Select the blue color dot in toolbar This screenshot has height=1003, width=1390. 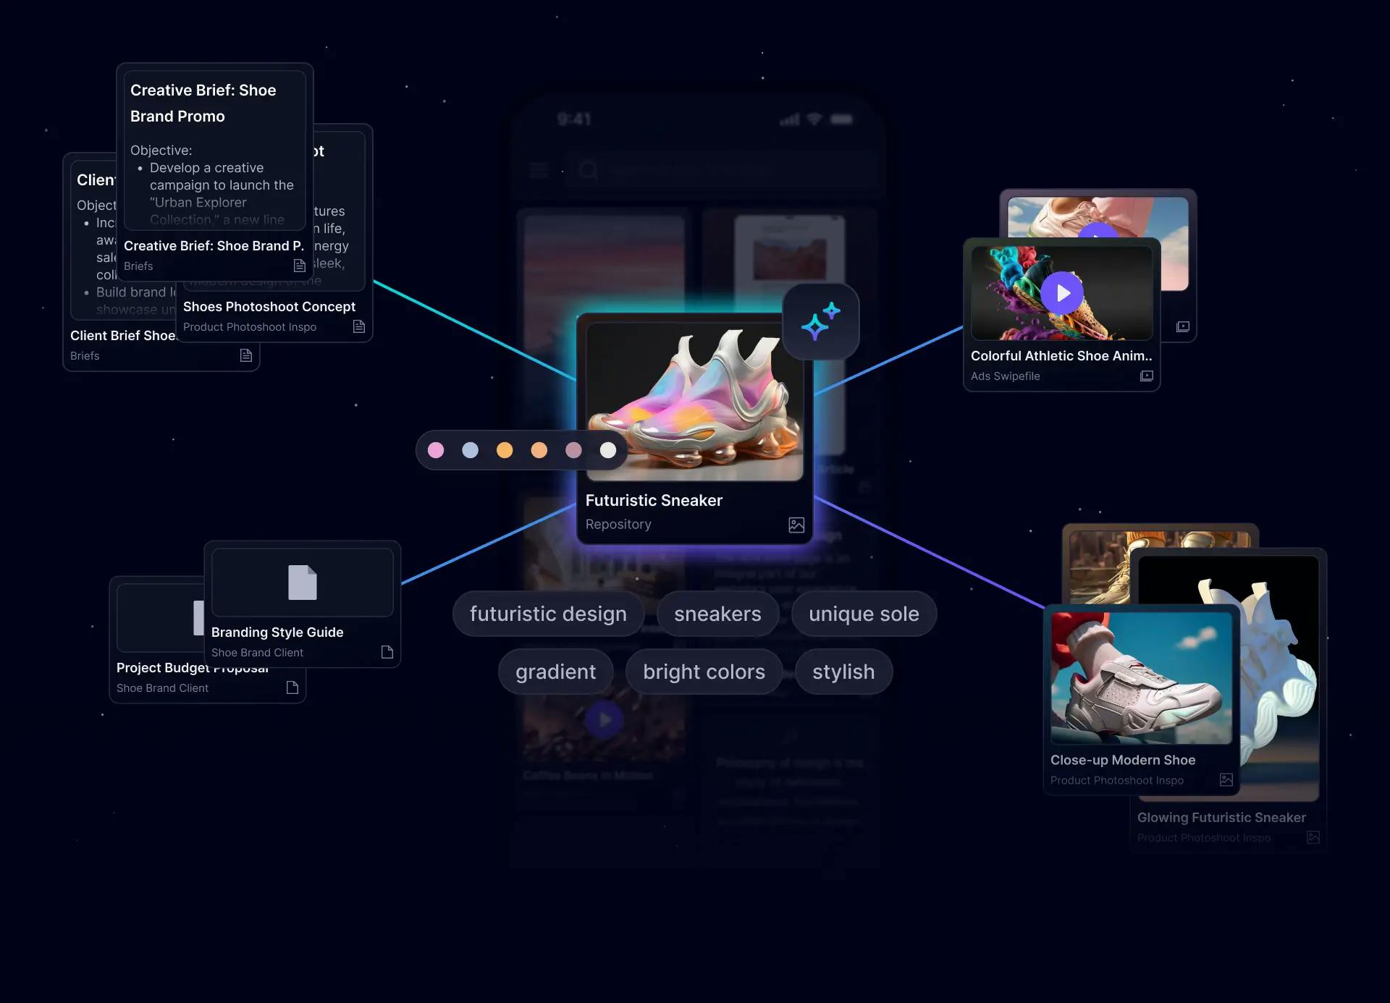[471, 449]
